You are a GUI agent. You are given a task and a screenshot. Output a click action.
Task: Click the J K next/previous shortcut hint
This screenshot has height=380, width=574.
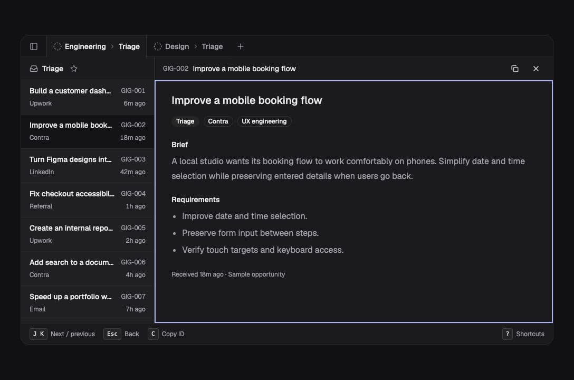tap(62, 334)
